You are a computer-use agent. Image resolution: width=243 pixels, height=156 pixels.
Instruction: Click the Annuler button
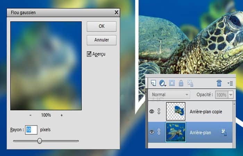point(101,40)
